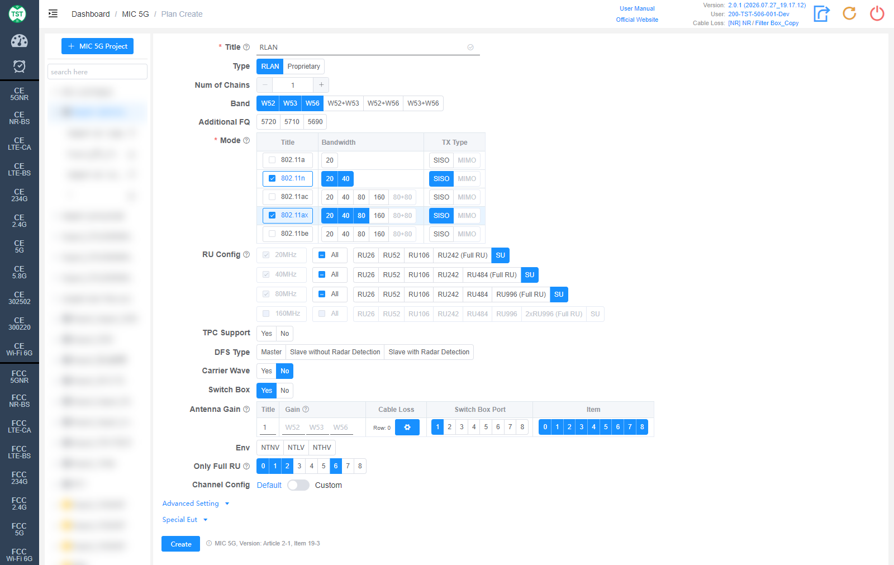Click the alarm clock checkmark sidebar icon

[20, 67]
